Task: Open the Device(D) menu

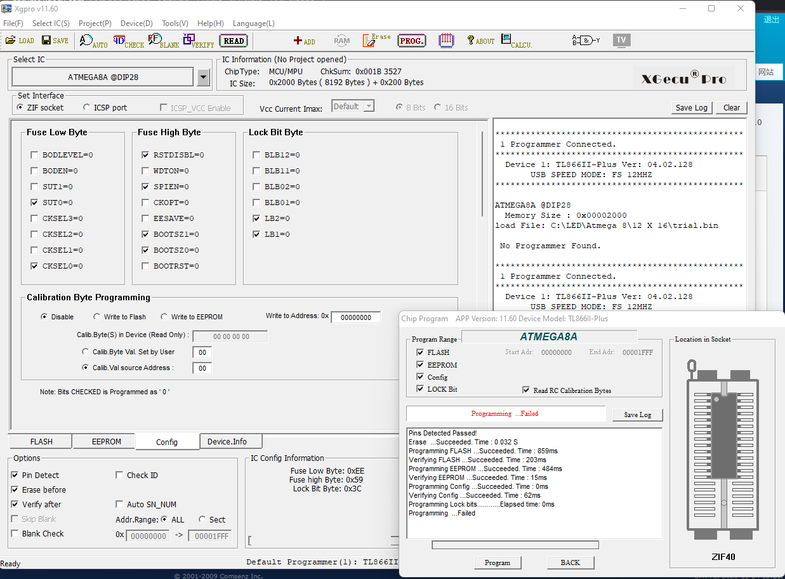Action: point(136,23)
